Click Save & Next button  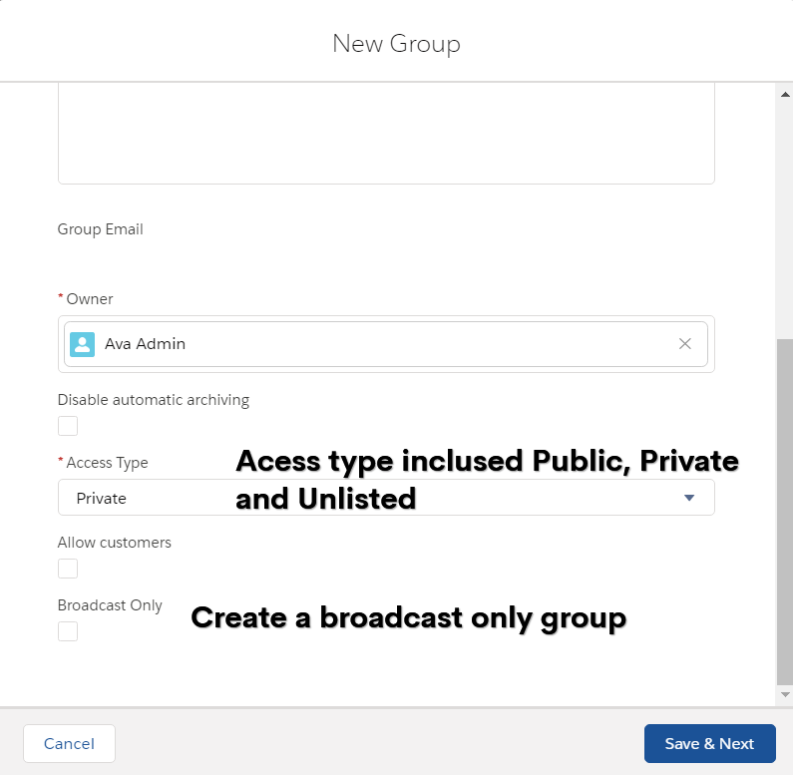pos(709,744)
